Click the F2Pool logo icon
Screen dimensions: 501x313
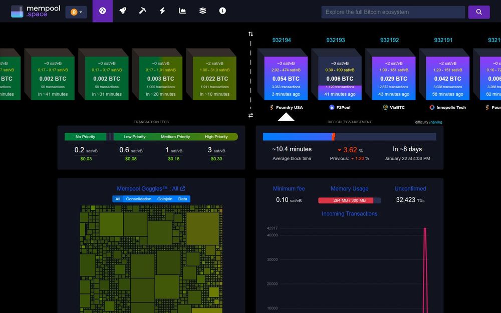(332, 107)
